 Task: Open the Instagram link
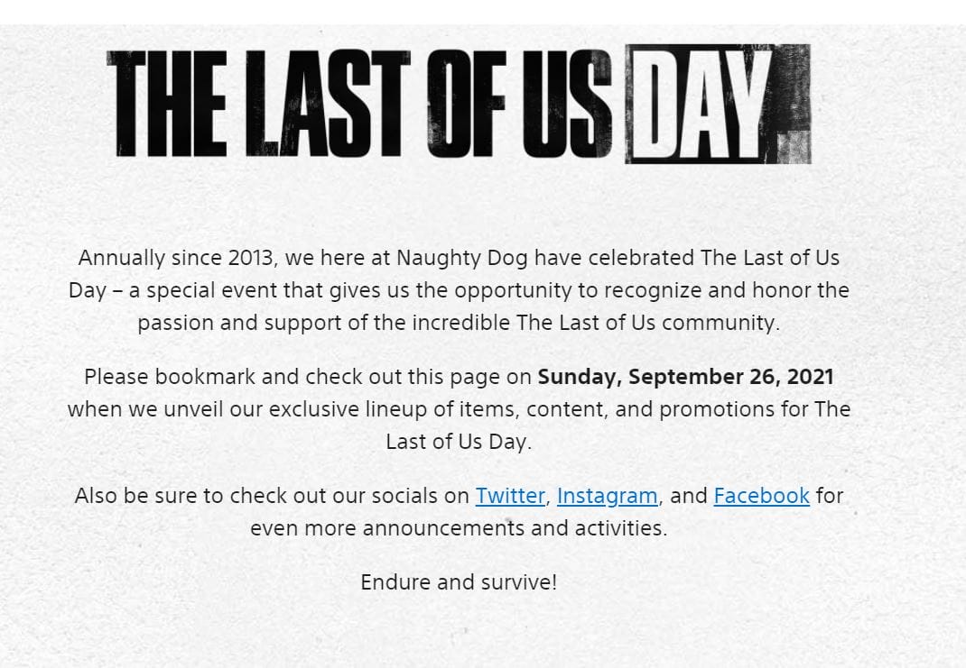pos(607,496)
